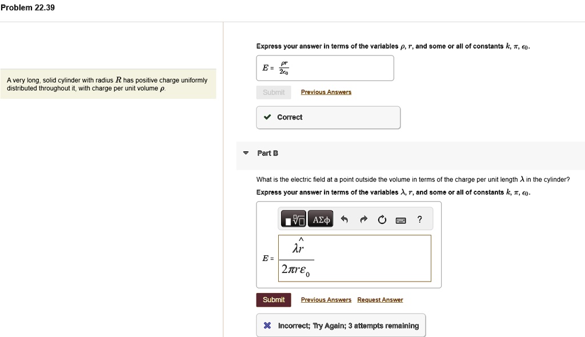Click the Part A answer box
585x337 pixels.
tap(324, 68)
